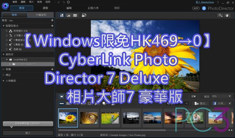The image size is (235, 138).
Task: Add a new project with the plus icon
Action: click(52, 20)
